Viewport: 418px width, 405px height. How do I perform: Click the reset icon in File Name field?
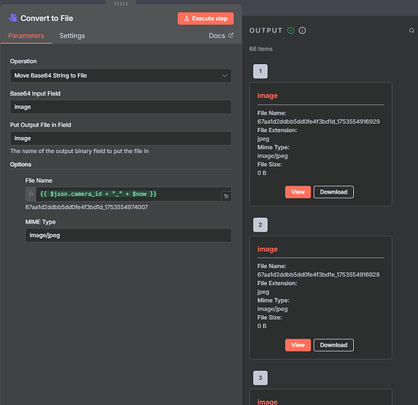point(226,196)
